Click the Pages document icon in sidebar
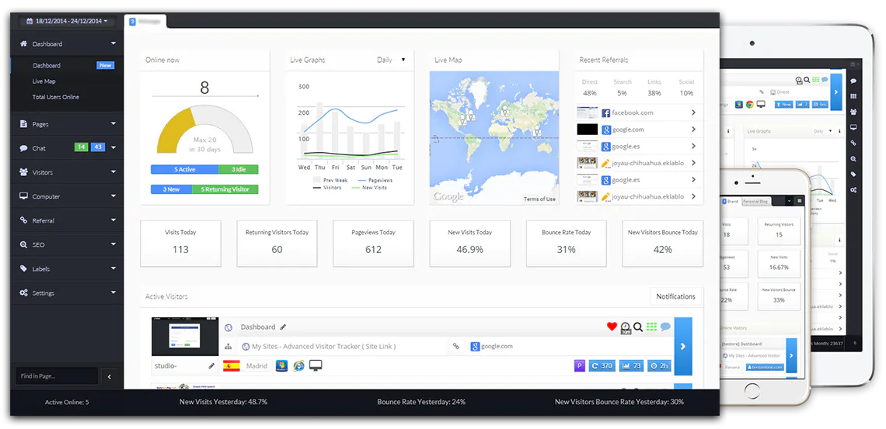The image size is (886, 429). [x=24, y=124]
